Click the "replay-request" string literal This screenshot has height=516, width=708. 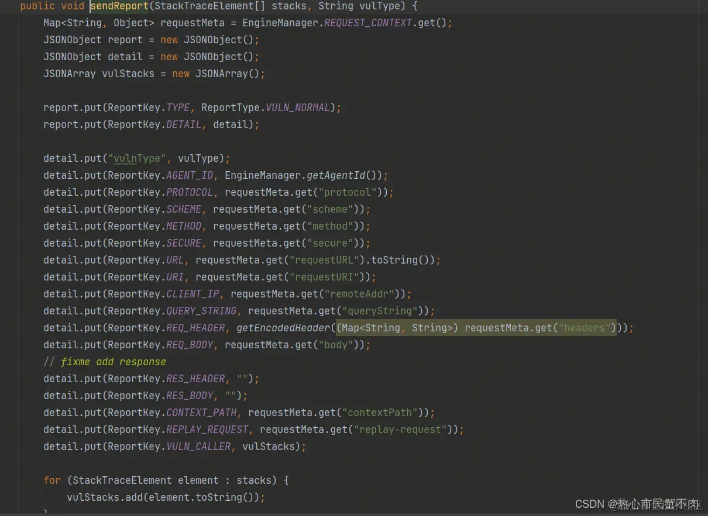(400, 430)
